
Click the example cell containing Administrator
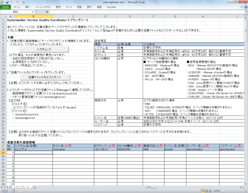coord(203,149)
